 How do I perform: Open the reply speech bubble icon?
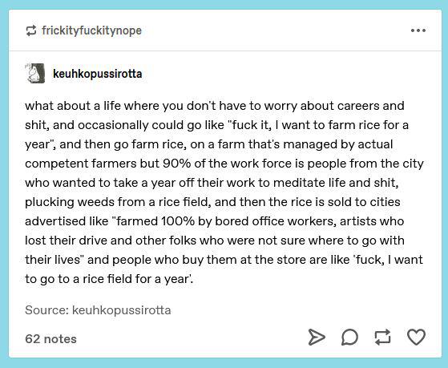(x=349, y=337)
